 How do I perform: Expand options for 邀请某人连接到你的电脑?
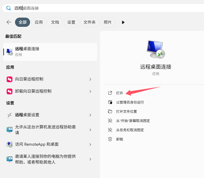coord(90,159)
